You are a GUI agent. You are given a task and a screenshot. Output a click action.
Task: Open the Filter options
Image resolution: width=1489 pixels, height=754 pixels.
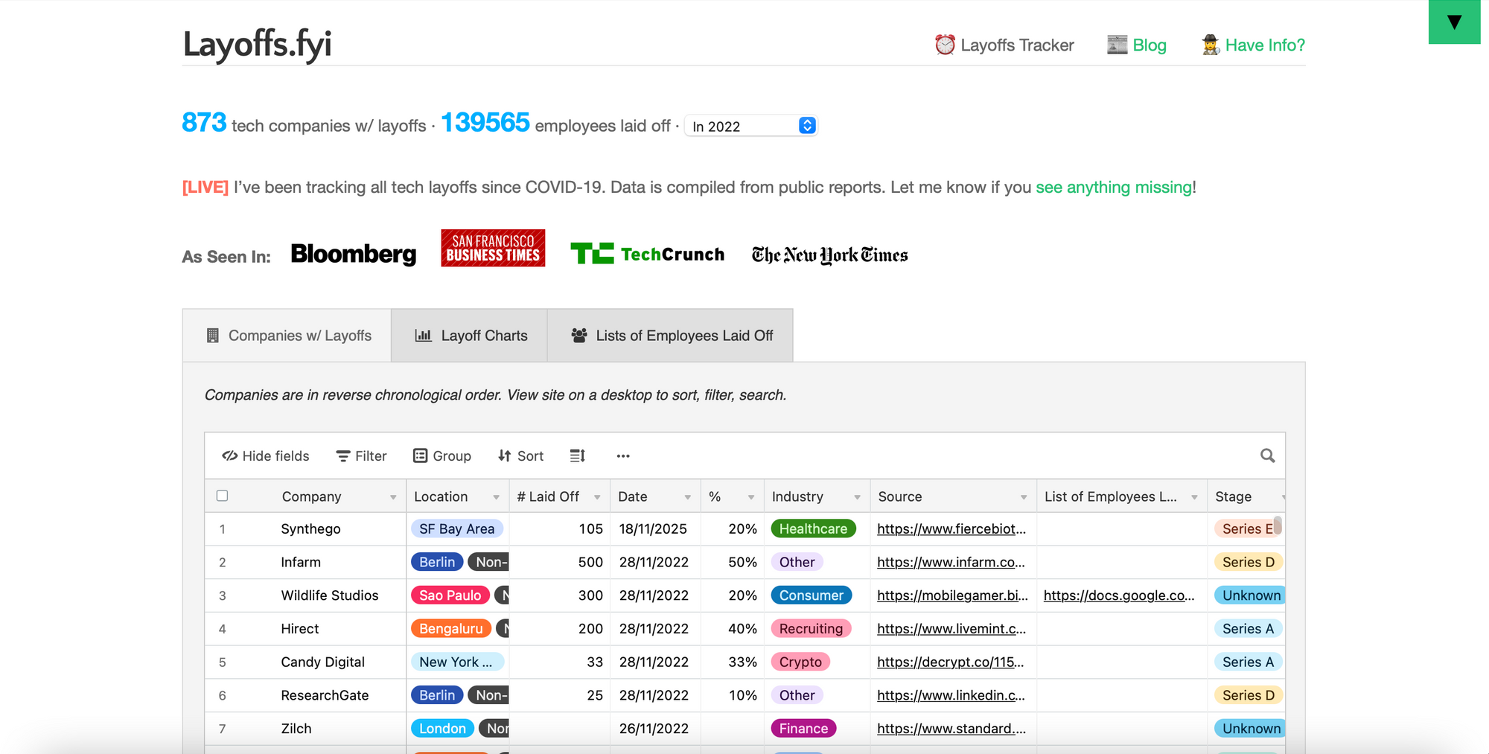click(361, 456)
